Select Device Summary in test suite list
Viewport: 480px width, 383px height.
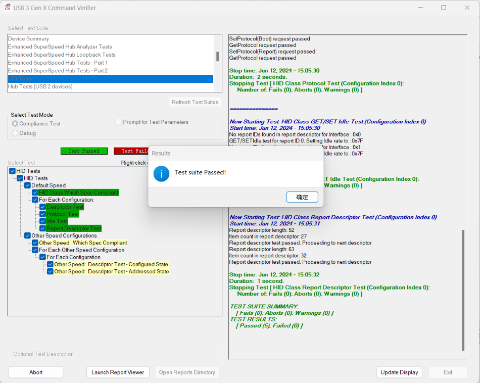pyautogui.click(x=110, y=39)
